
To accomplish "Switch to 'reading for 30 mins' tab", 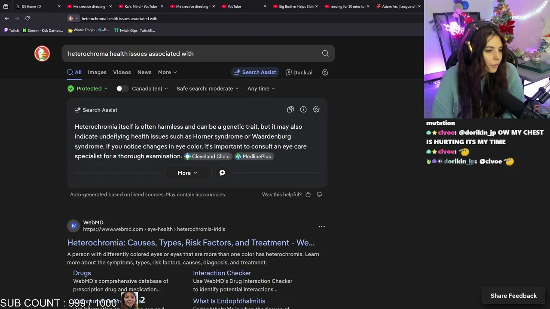I will [346, 6].
